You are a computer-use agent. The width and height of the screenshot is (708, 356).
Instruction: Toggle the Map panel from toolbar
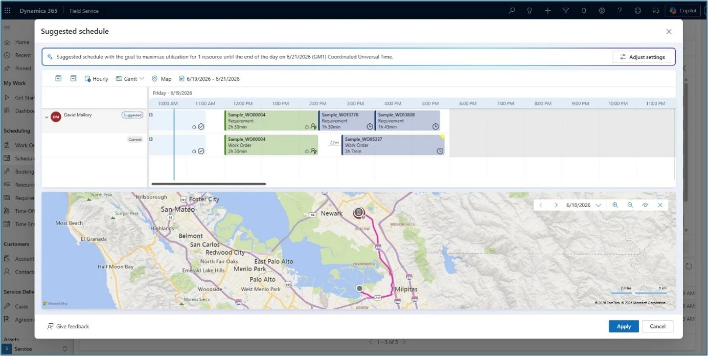pyautogui.click(x=162, y=79)
